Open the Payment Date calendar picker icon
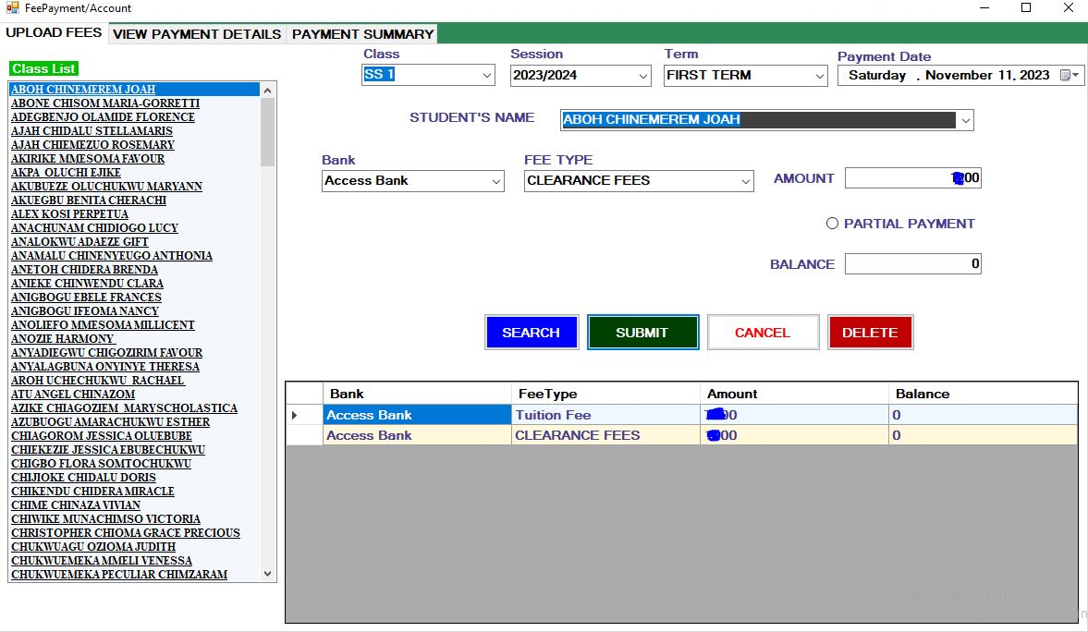Viewport: 1088px width, 632px height. pyautogui.click(x=1070, y=76)
